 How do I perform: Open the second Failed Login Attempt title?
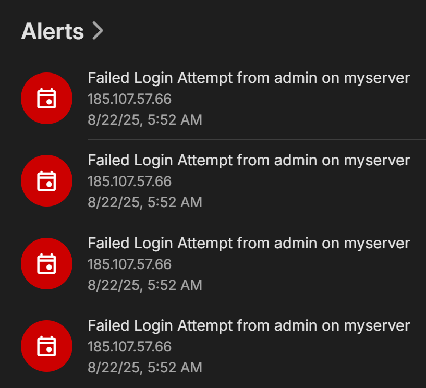[249, 161]
